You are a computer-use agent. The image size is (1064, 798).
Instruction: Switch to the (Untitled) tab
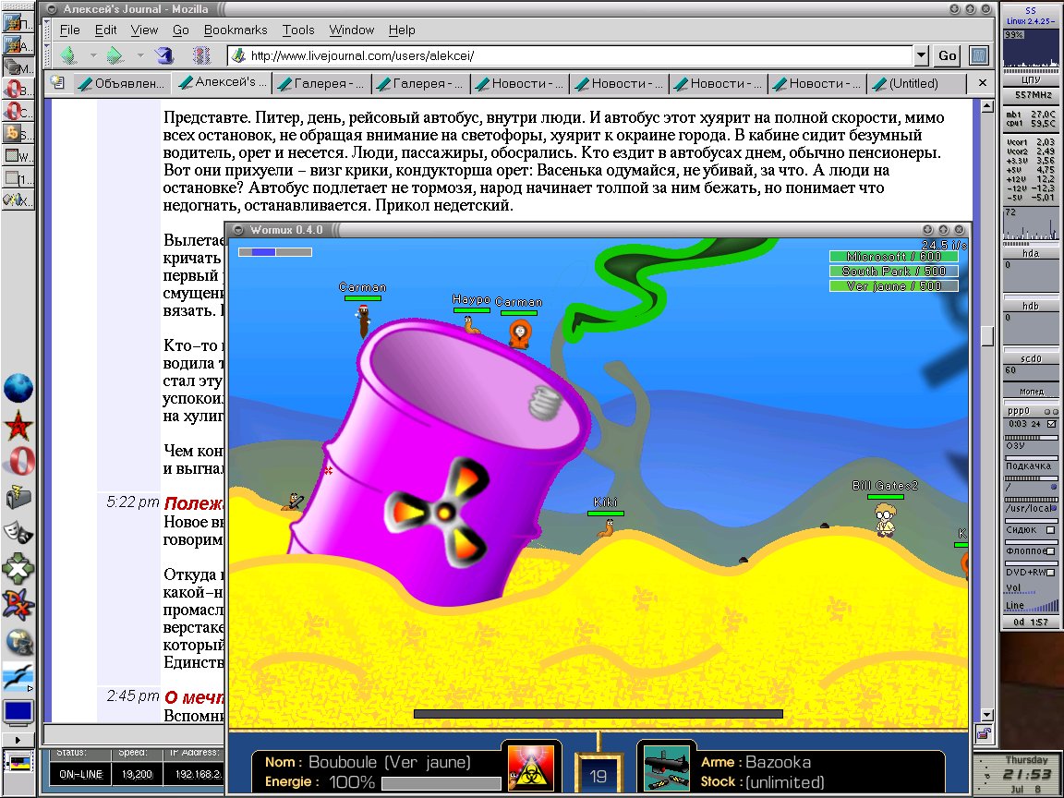point(916,83)
